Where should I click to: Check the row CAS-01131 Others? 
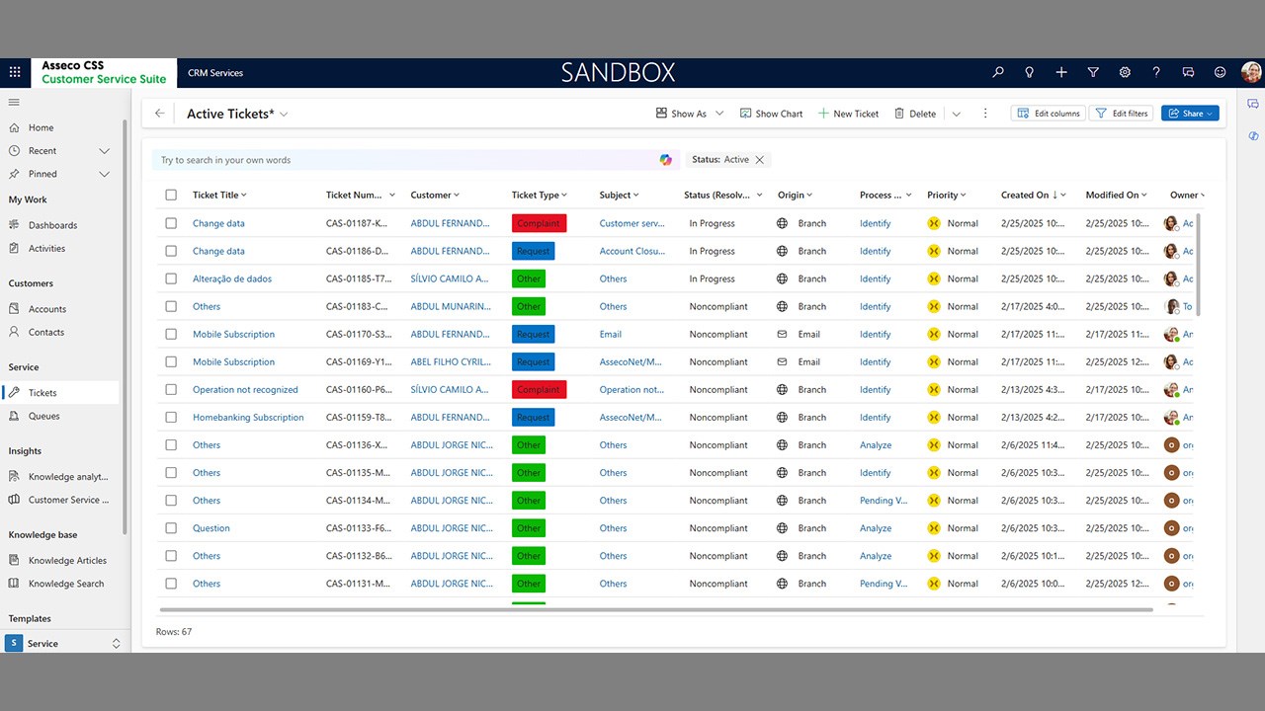171,584
